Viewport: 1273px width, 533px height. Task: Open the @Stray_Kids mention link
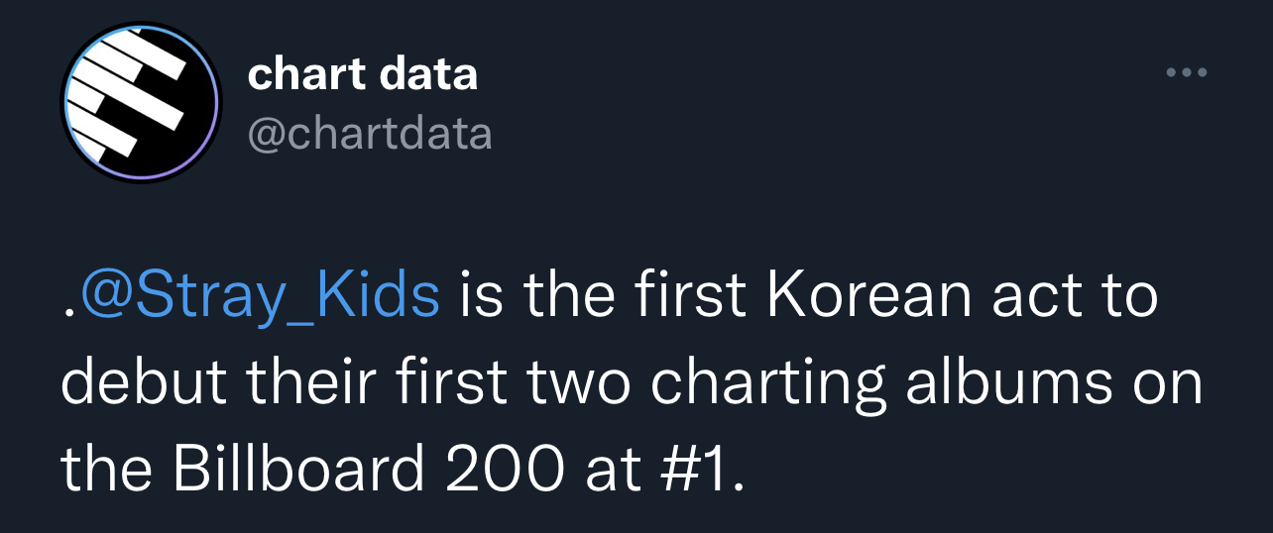pyautogui.click(x=259, y=297)
